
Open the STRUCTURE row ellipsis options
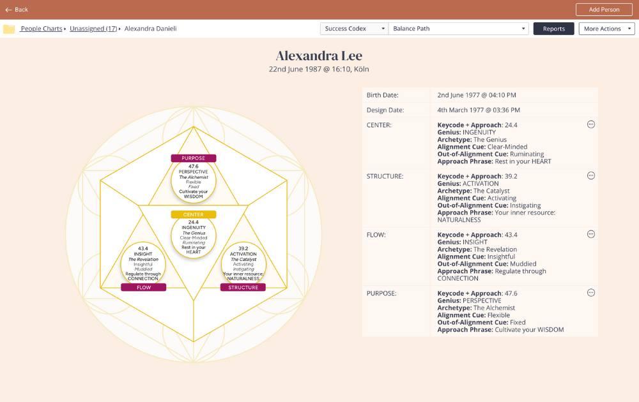(590, 175)
